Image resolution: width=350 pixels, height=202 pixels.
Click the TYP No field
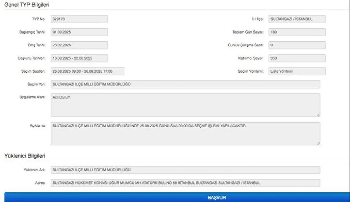[79, 19]
